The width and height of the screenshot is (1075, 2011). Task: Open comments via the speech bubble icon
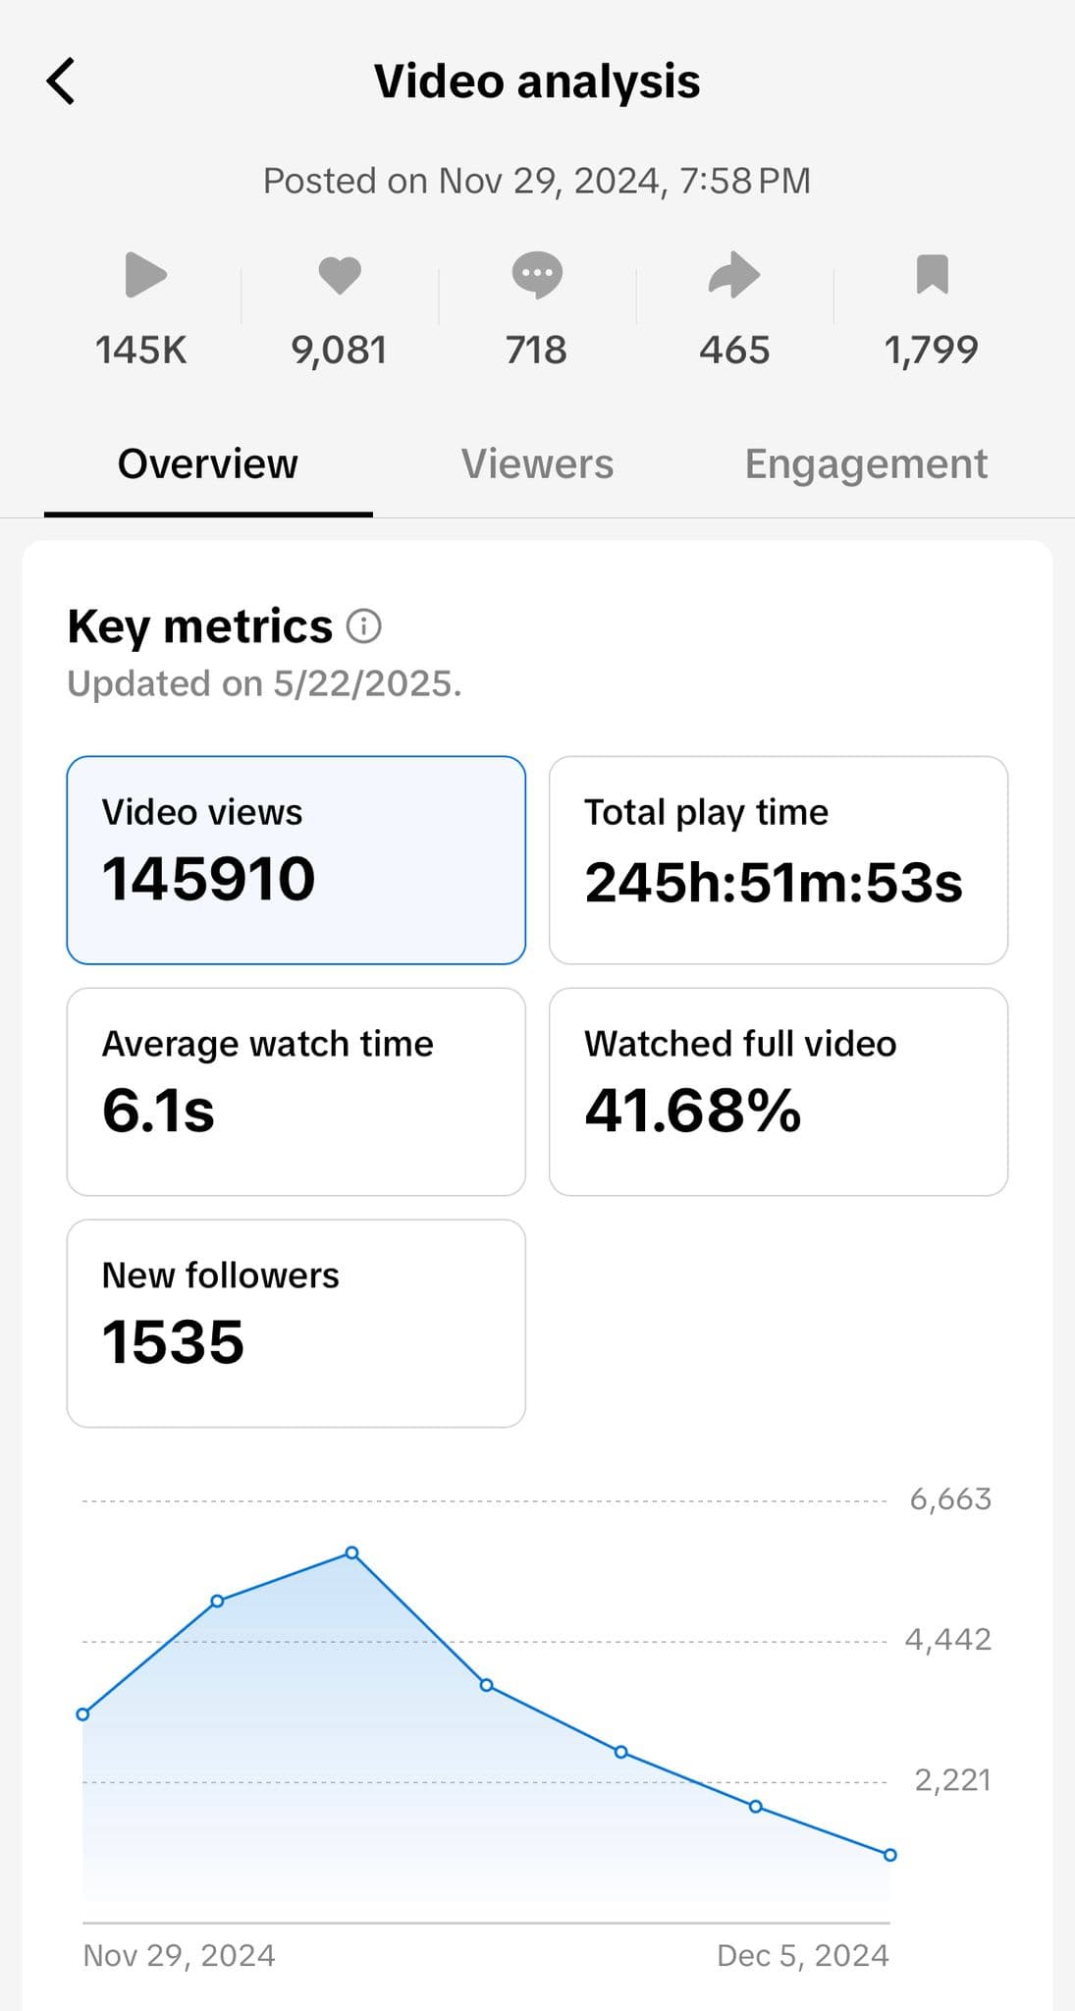[x=537, y=276]
